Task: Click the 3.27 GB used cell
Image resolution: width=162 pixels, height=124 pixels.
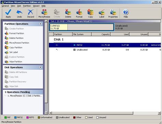Action: coord(125,45)
